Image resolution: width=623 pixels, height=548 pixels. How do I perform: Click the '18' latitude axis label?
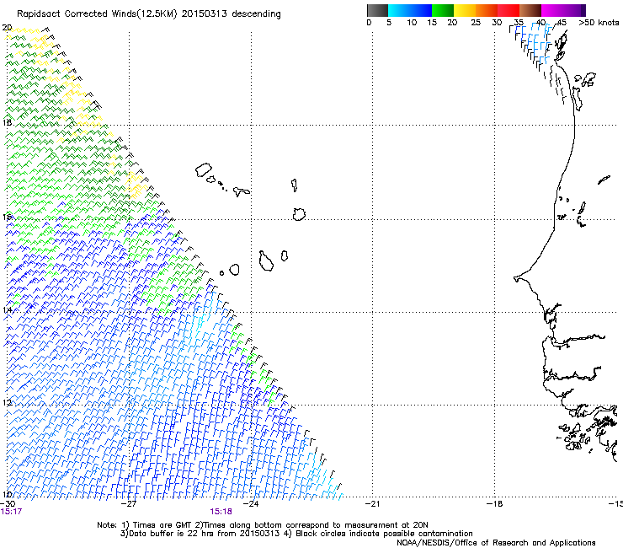tap(7, 122)
